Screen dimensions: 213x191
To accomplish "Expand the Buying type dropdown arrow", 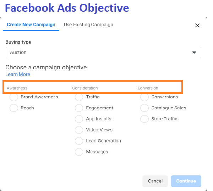I will (x=194, y=53).
